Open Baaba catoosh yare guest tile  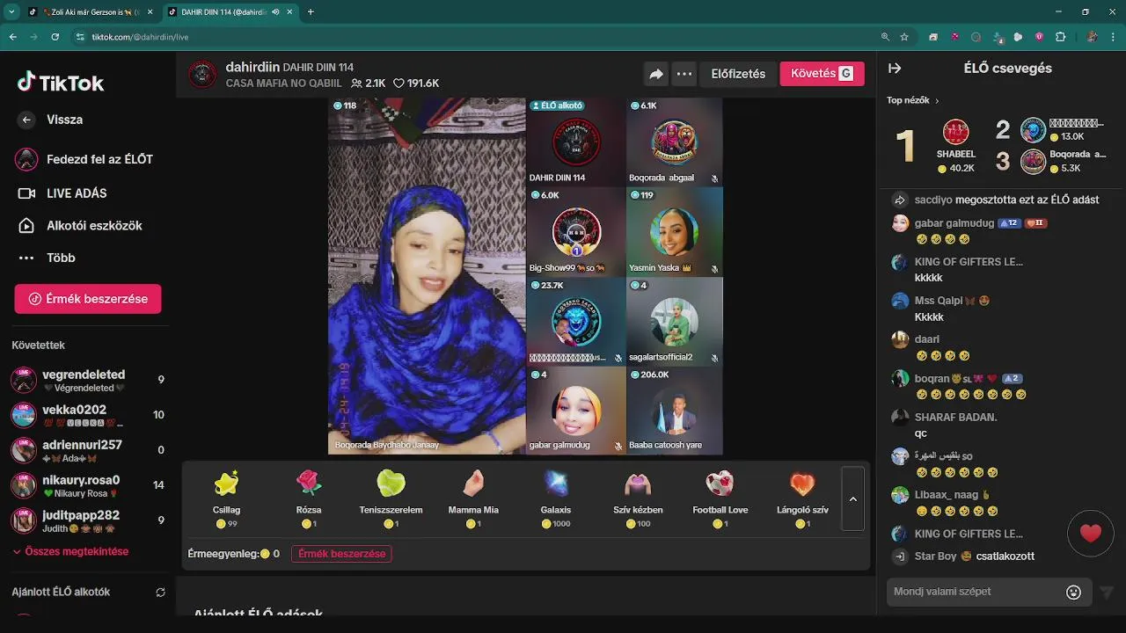[x=675, y=411]
